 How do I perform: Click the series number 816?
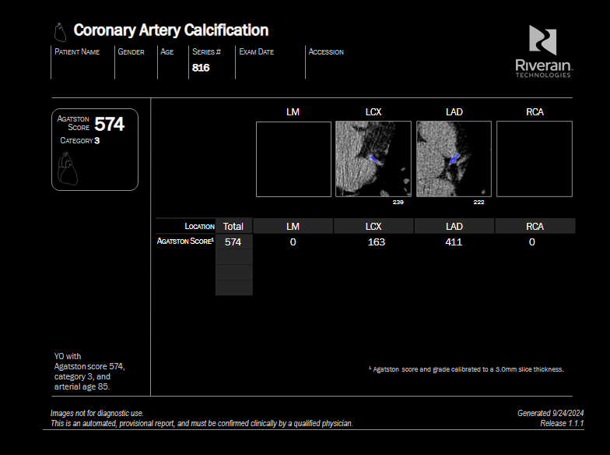[x=201, y=68]
